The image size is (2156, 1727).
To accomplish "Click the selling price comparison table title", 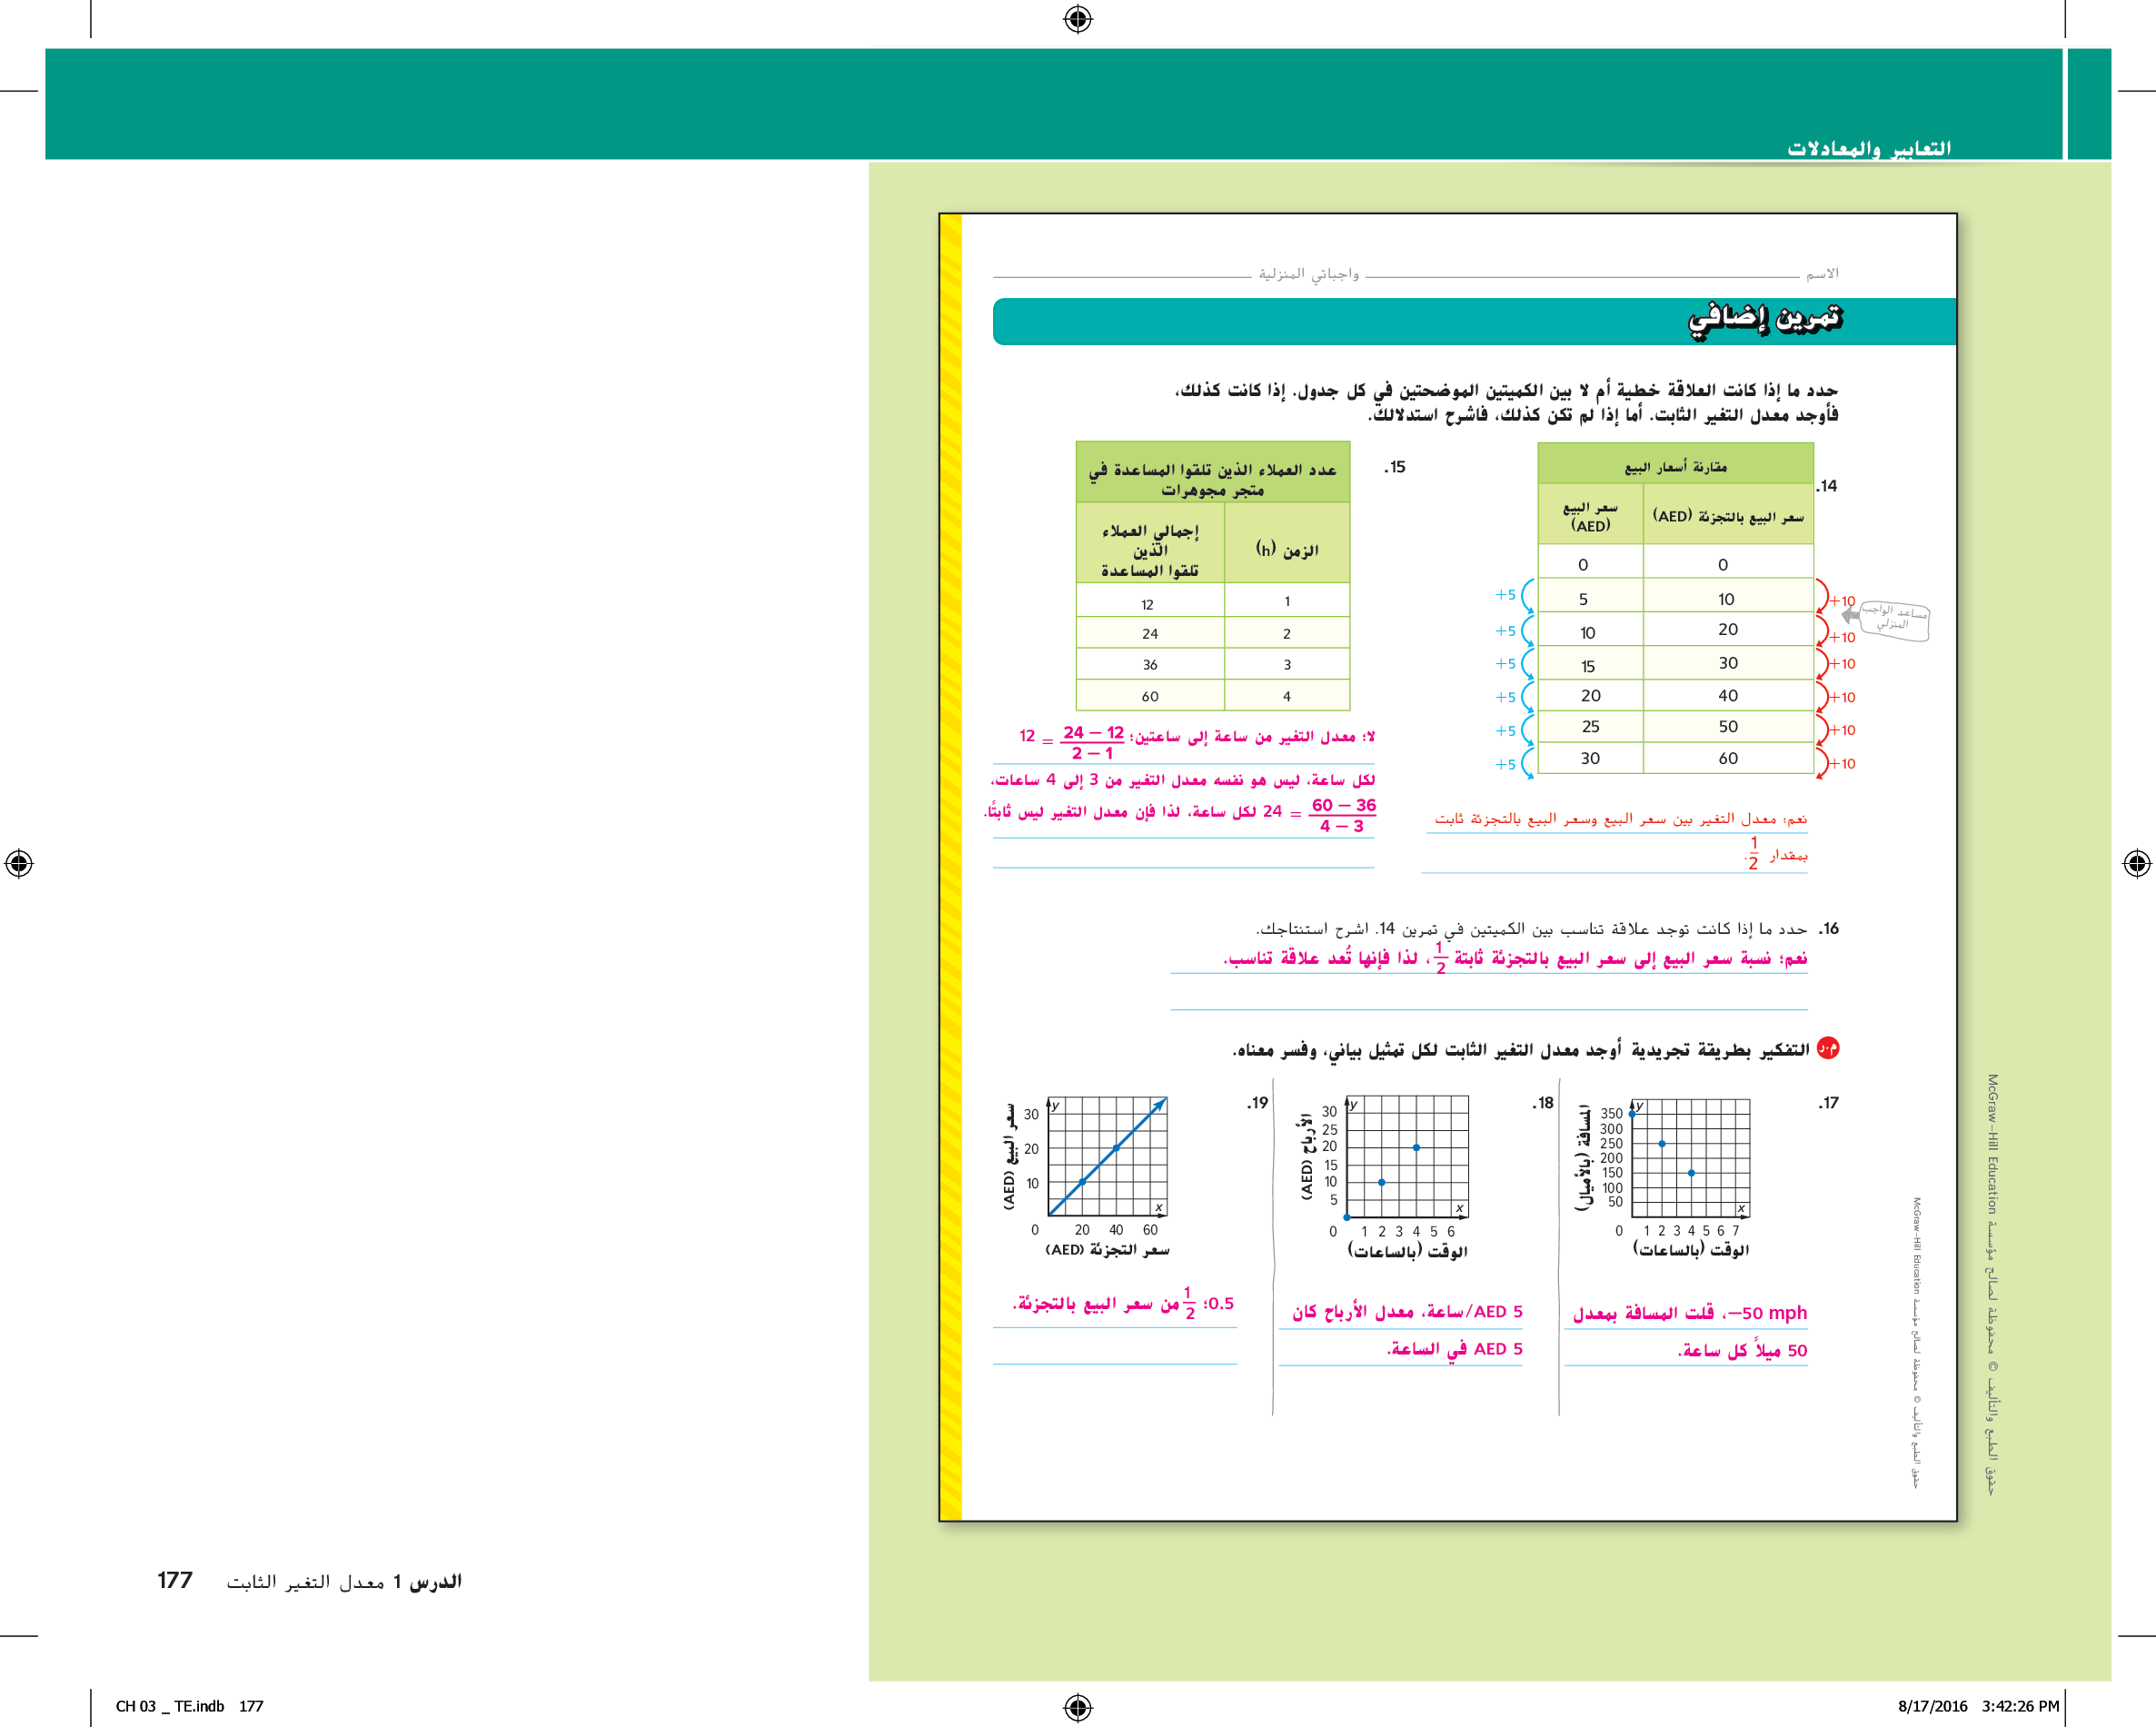I will tap(1675, 466).
